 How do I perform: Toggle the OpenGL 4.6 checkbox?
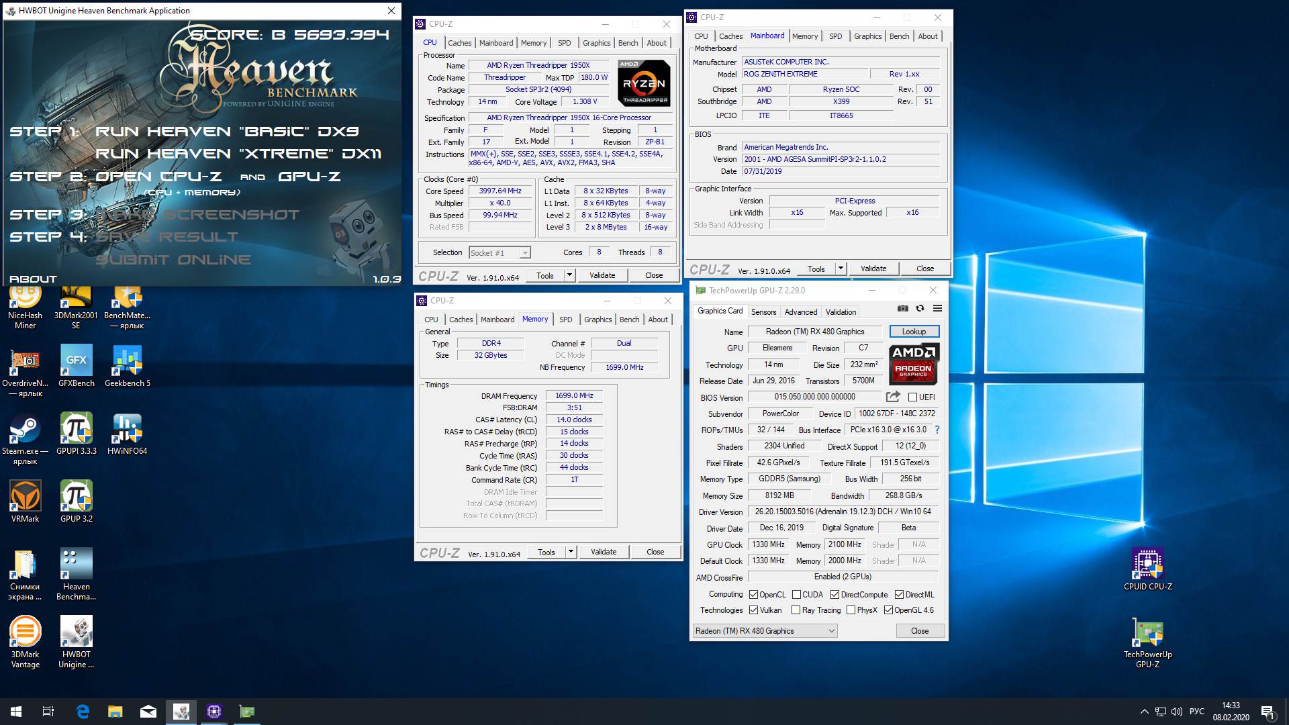888,610
